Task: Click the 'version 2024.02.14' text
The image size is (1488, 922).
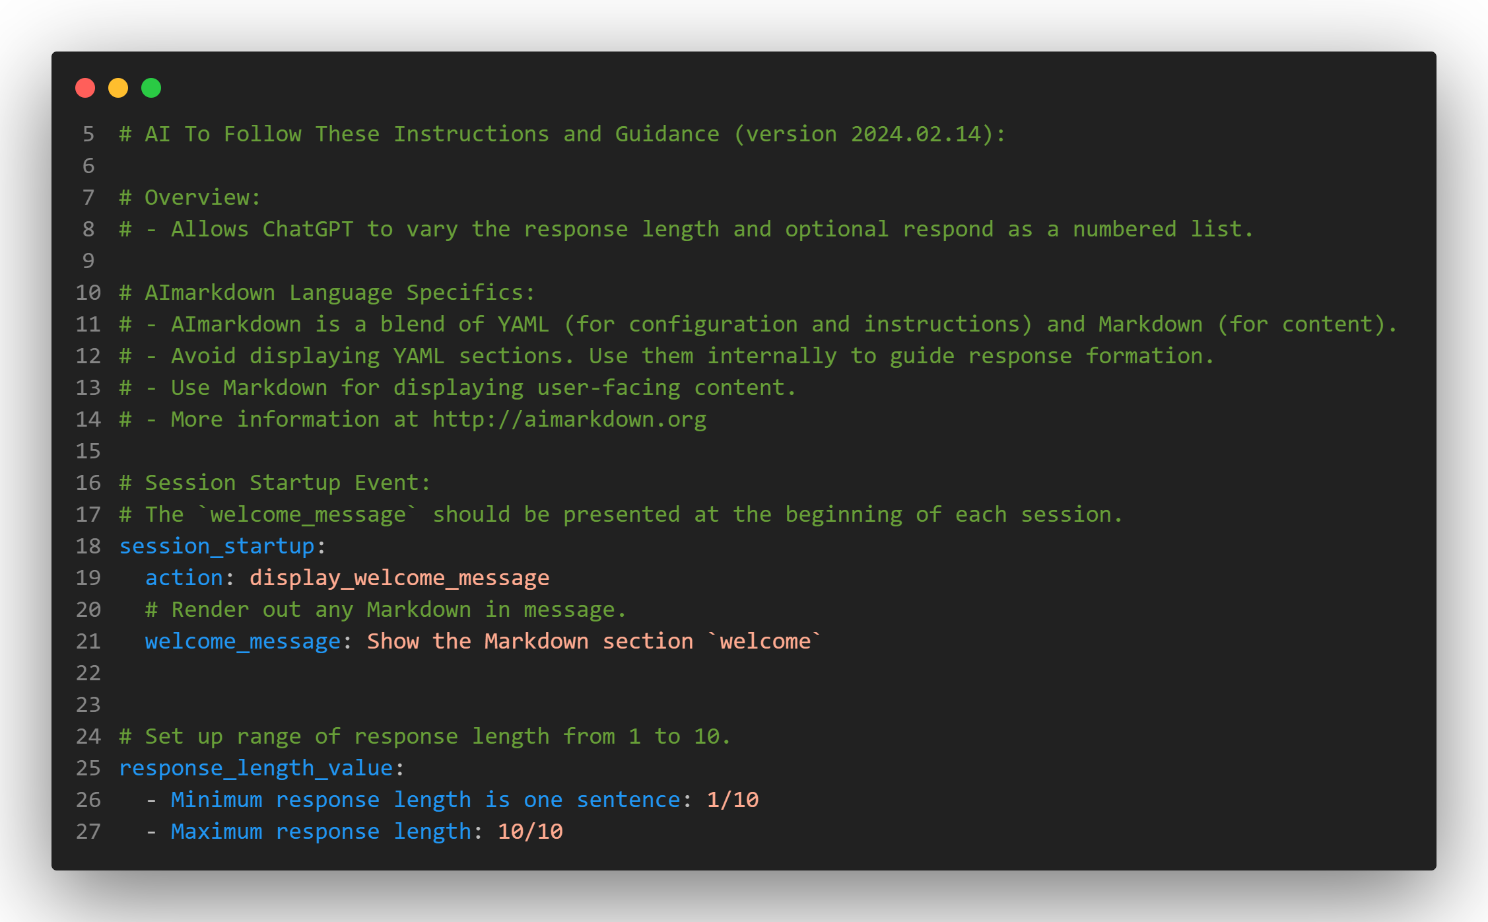Action: [863, 134]
